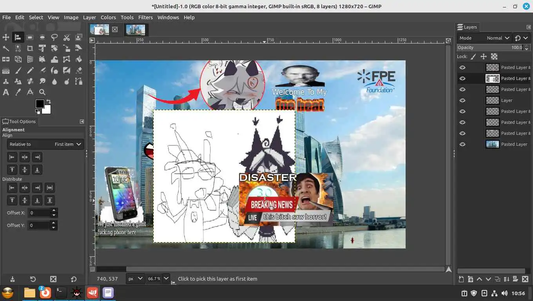This screenshot has width=533, height=301.
Task: Reset tool options to default values
Action: point(74,279)
